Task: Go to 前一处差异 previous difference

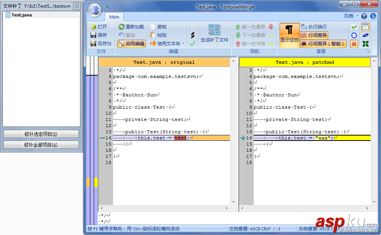Action: click(x=250, y=27)
